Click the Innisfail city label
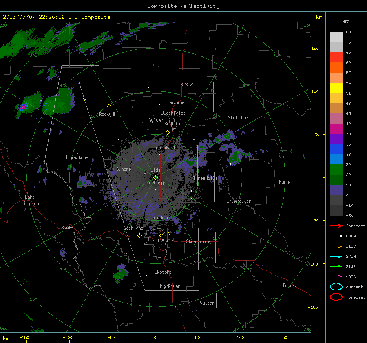 (165, 148)
